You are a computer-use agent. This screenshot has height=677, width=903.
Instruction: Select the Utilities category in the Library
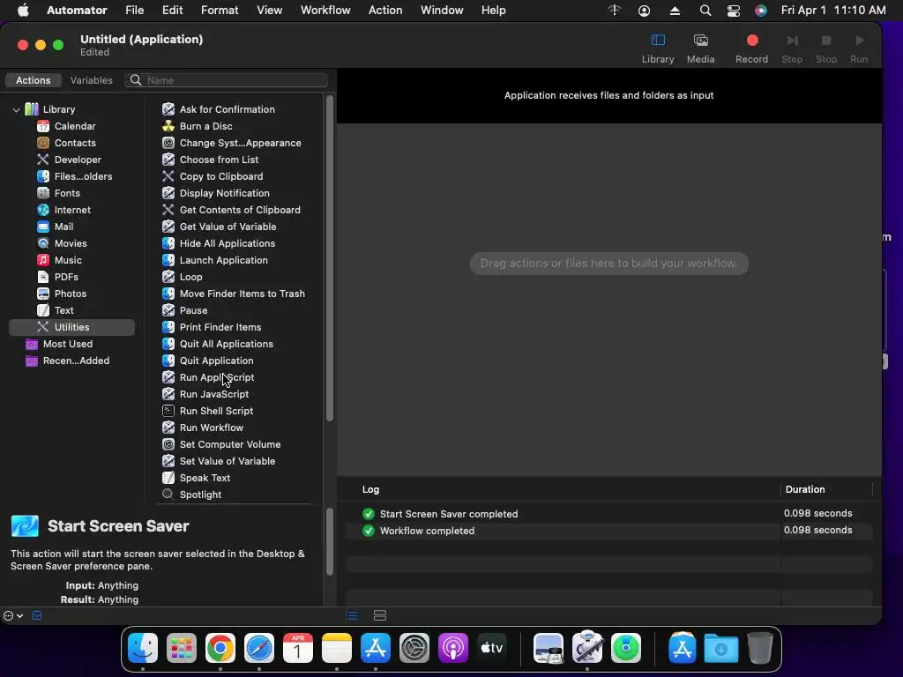tap(72, 327)
